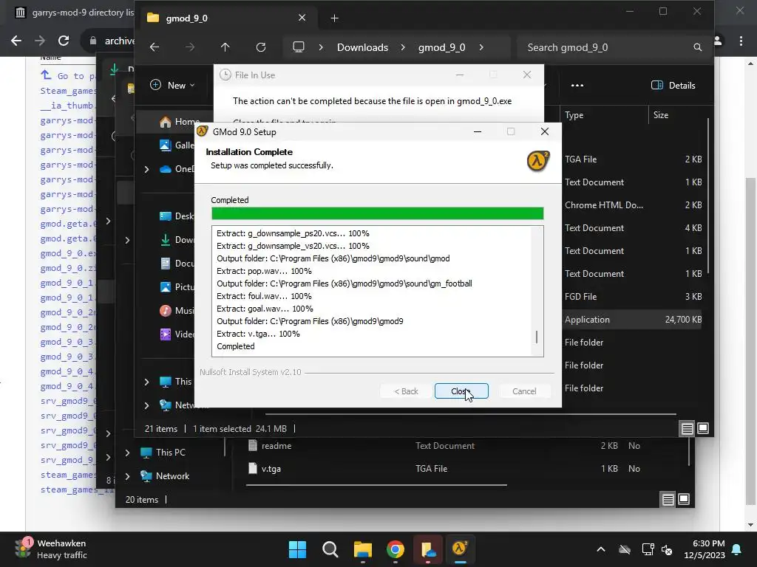This screenshot has width=757, height=567.
Task: Click the GMod Setup title bar icon
Action: pos(203,131)
